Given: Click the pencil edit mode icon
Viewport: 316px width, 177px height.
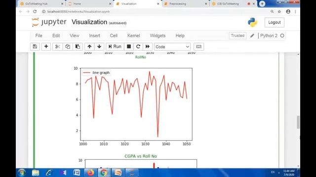Looking at the screenshot, I should (x=252, y=36).
